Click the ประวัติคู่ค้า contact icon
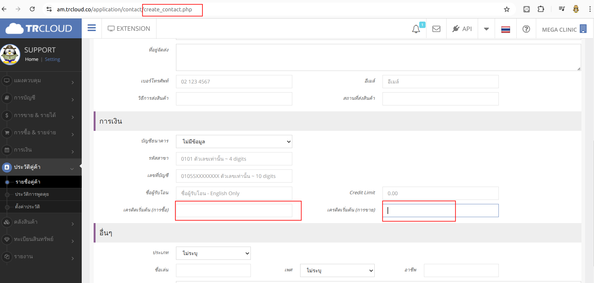The height and width of the screenshot is (283, 594). 7,167
